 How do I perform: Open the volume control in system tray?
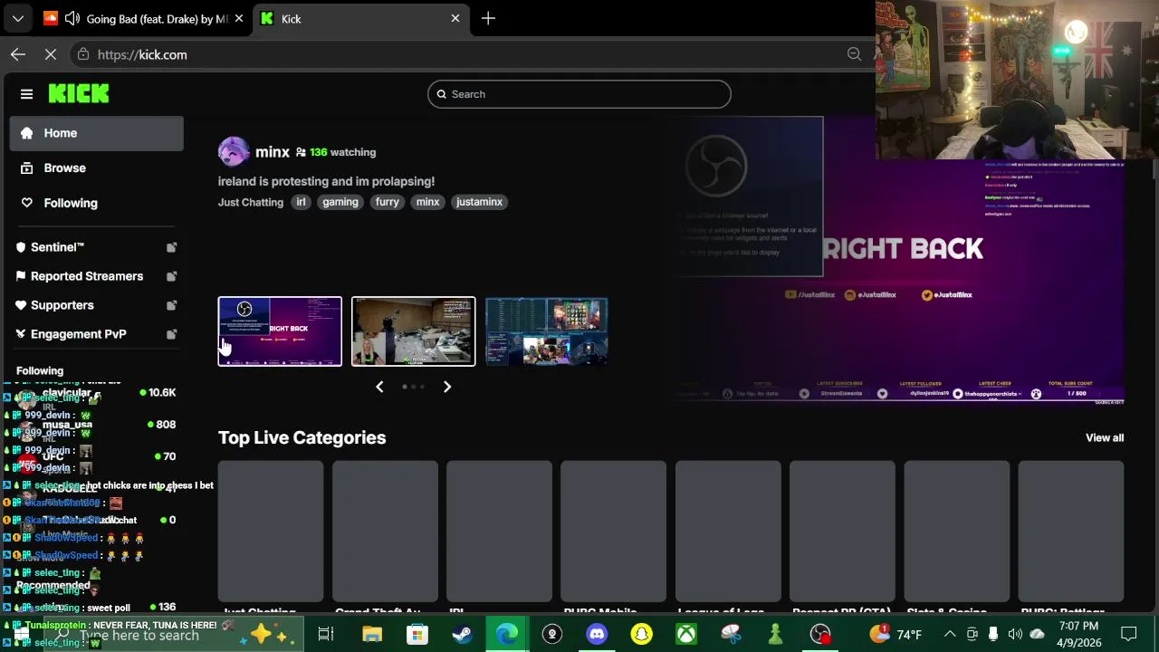click(1015, 634)
